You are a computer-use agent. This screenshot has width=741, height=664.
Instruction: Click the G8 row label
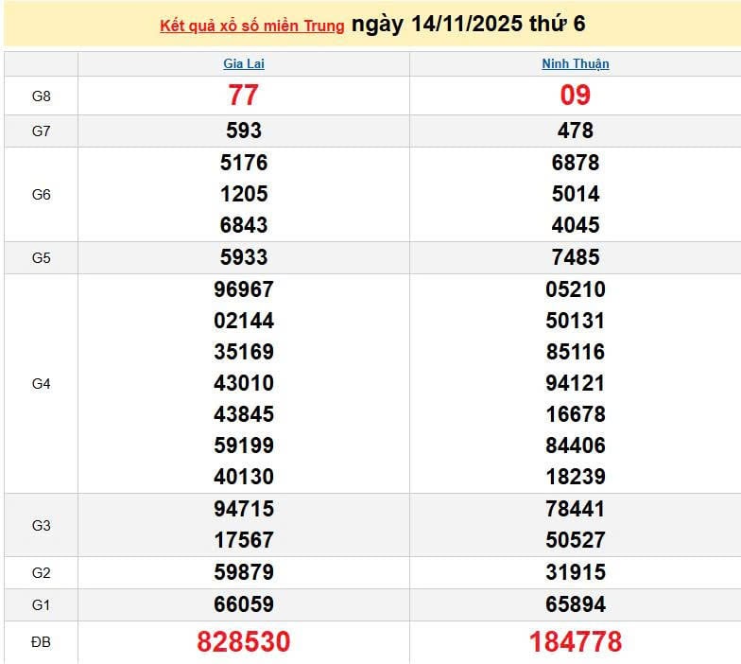click(41, 96)
